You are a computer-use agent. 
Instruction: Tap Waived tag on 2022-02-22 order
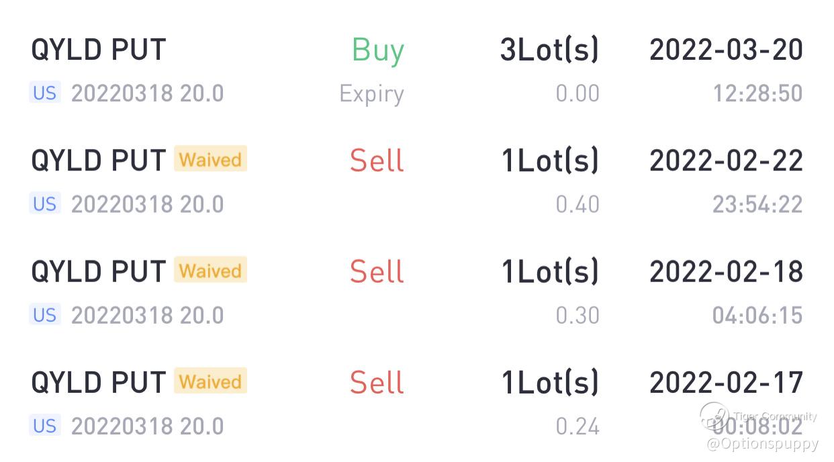click(210, 160)
